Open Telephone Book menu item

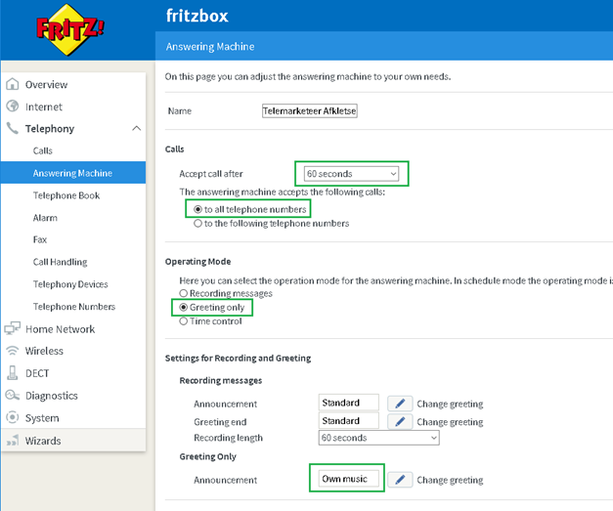(x=66, y=195)
